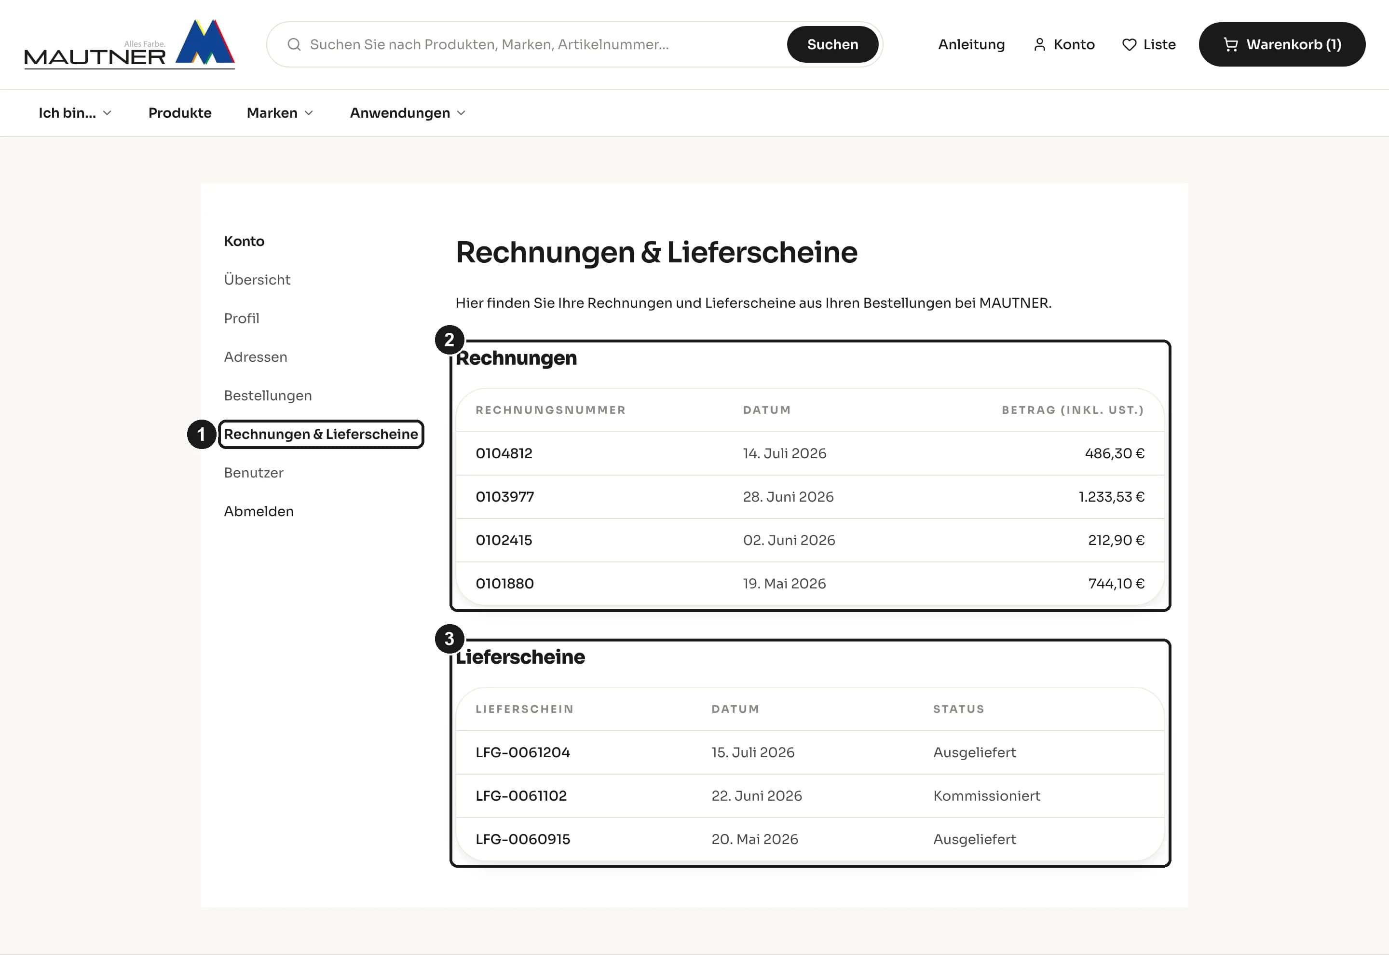Click the Datum header in Lieferscheine table
1389x955 pixels.
735,709
